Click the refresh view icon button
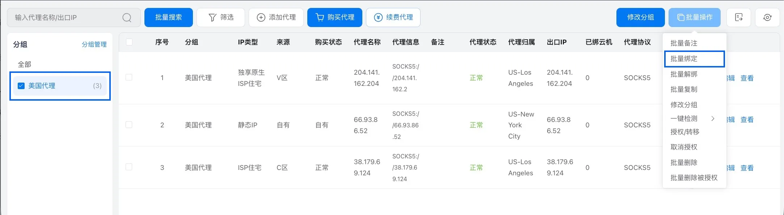784x215 pixels. click(767, 17)
